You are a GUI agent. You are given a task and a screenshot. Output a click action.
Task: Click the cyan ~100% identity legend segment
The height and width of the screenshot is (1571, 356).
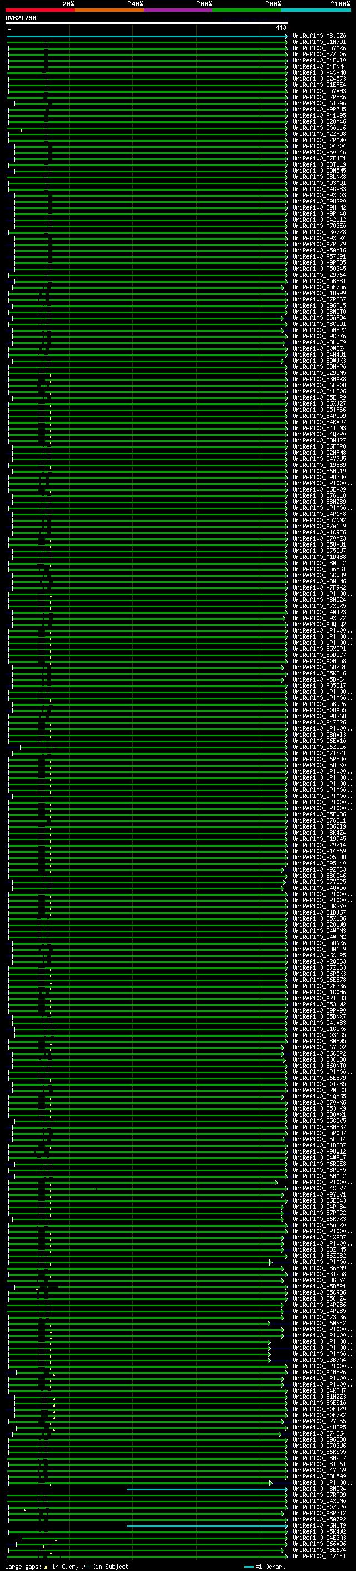coord(317,10)
